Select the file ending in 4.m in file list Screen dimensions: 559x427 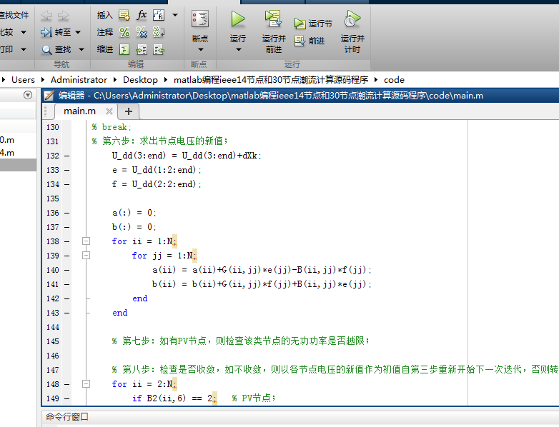pyautogui.click(x=7, y=153)
